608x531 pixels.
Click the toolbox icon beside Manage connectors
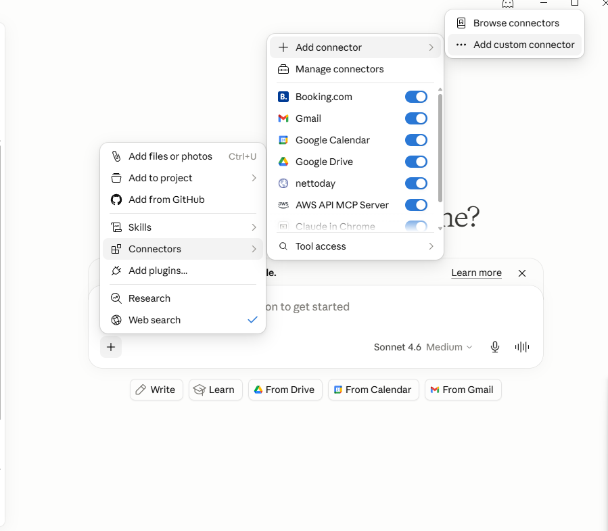[x=283, y=69]
